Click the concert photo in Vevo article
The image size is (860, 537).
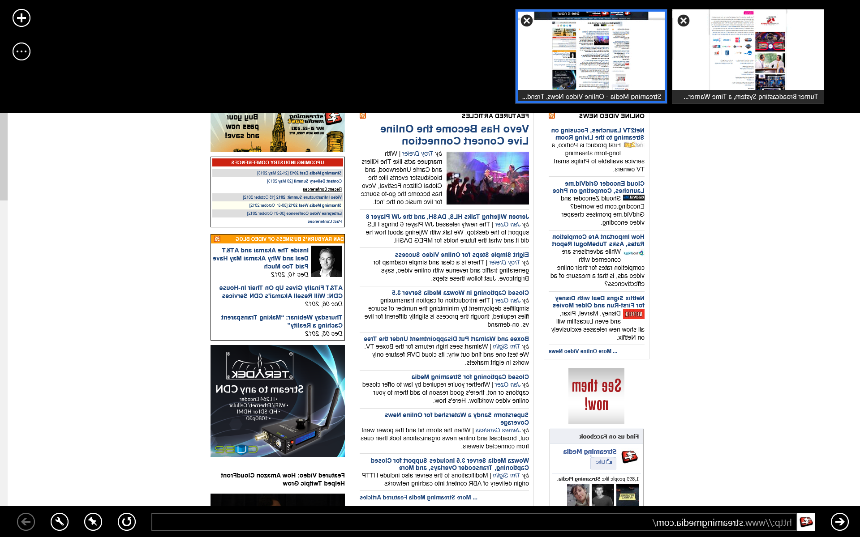coord(488,178)
